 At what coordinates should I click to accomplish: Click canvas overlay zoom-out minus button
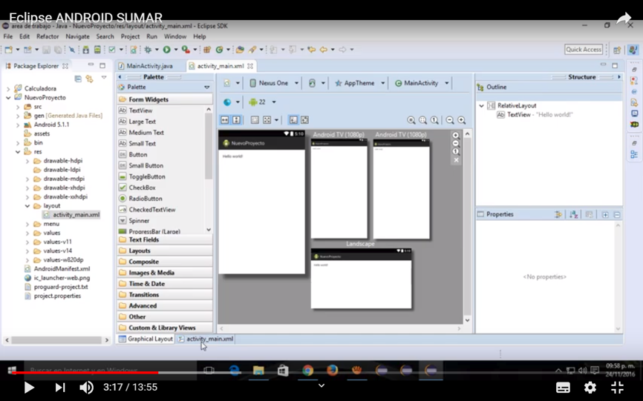click(456, 143)
